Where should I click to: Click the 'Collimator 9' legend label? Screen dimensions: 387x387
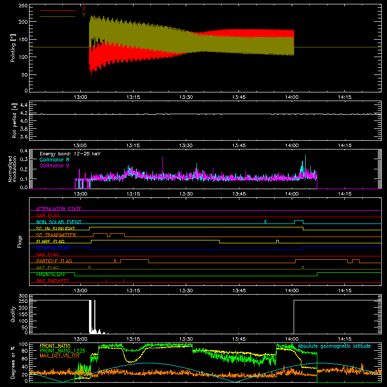point(54,165)
